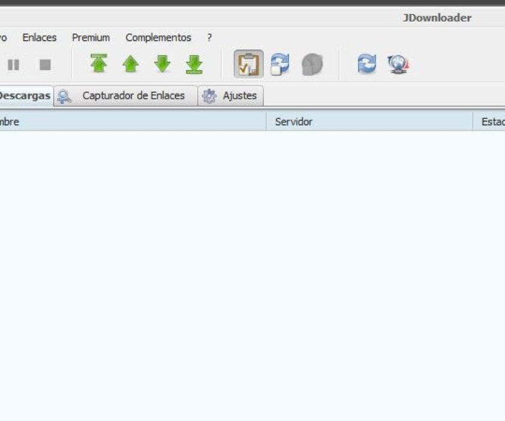Sort by the Estado column header
Image resolution: width=505 pixels, height=421 pixels.
point(489,121)
